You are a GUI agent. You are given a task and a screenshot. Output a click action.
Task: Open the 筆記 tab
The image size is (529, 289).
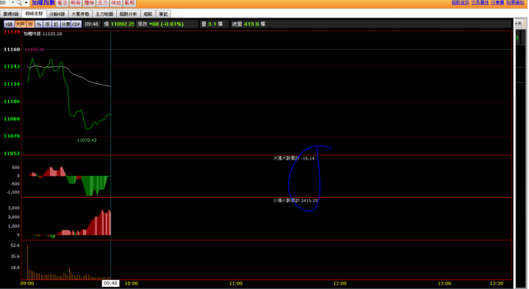coord(164,14)
